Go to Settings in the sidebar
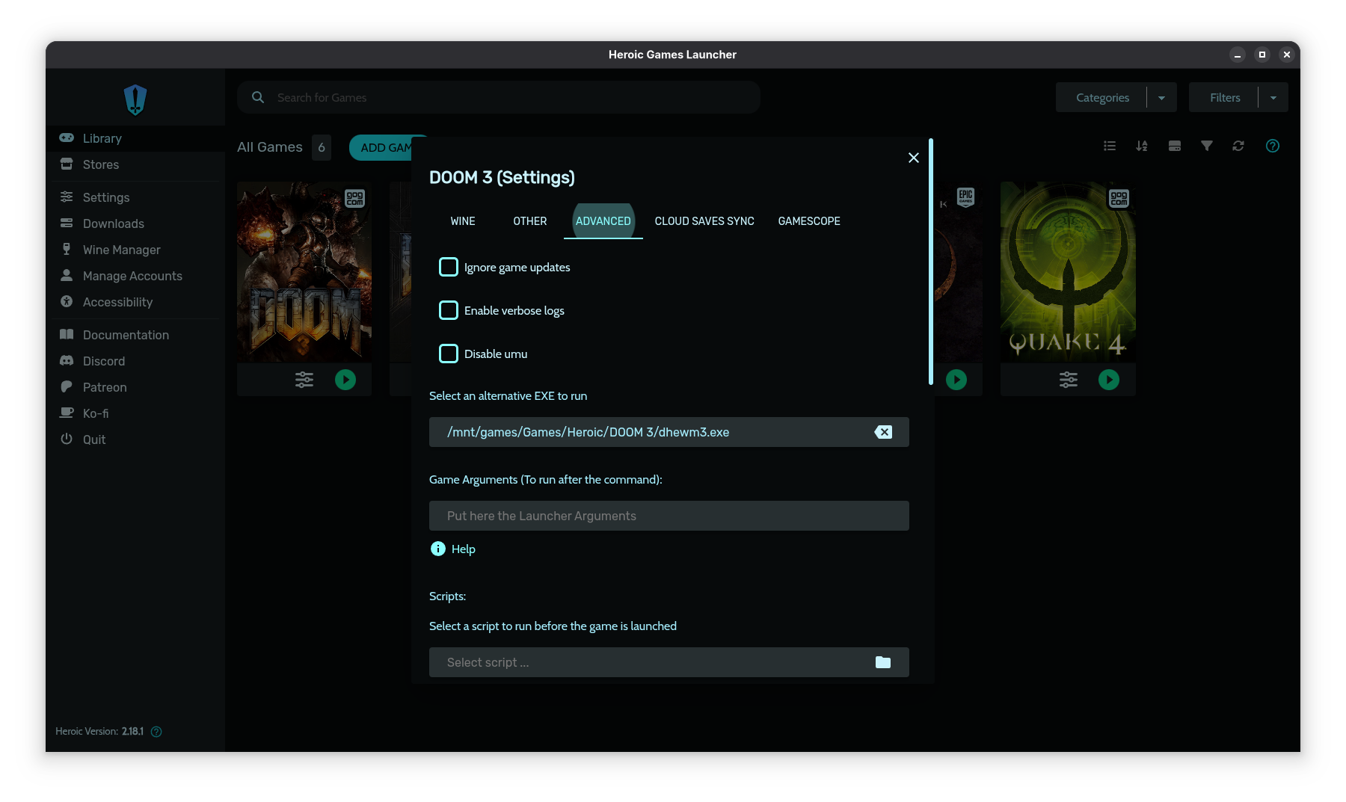Image resolution: width=1346 pixels, height=802 pixels. 135,197
